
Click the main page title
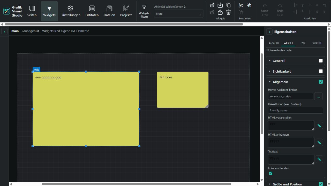[x=15, y=31]
